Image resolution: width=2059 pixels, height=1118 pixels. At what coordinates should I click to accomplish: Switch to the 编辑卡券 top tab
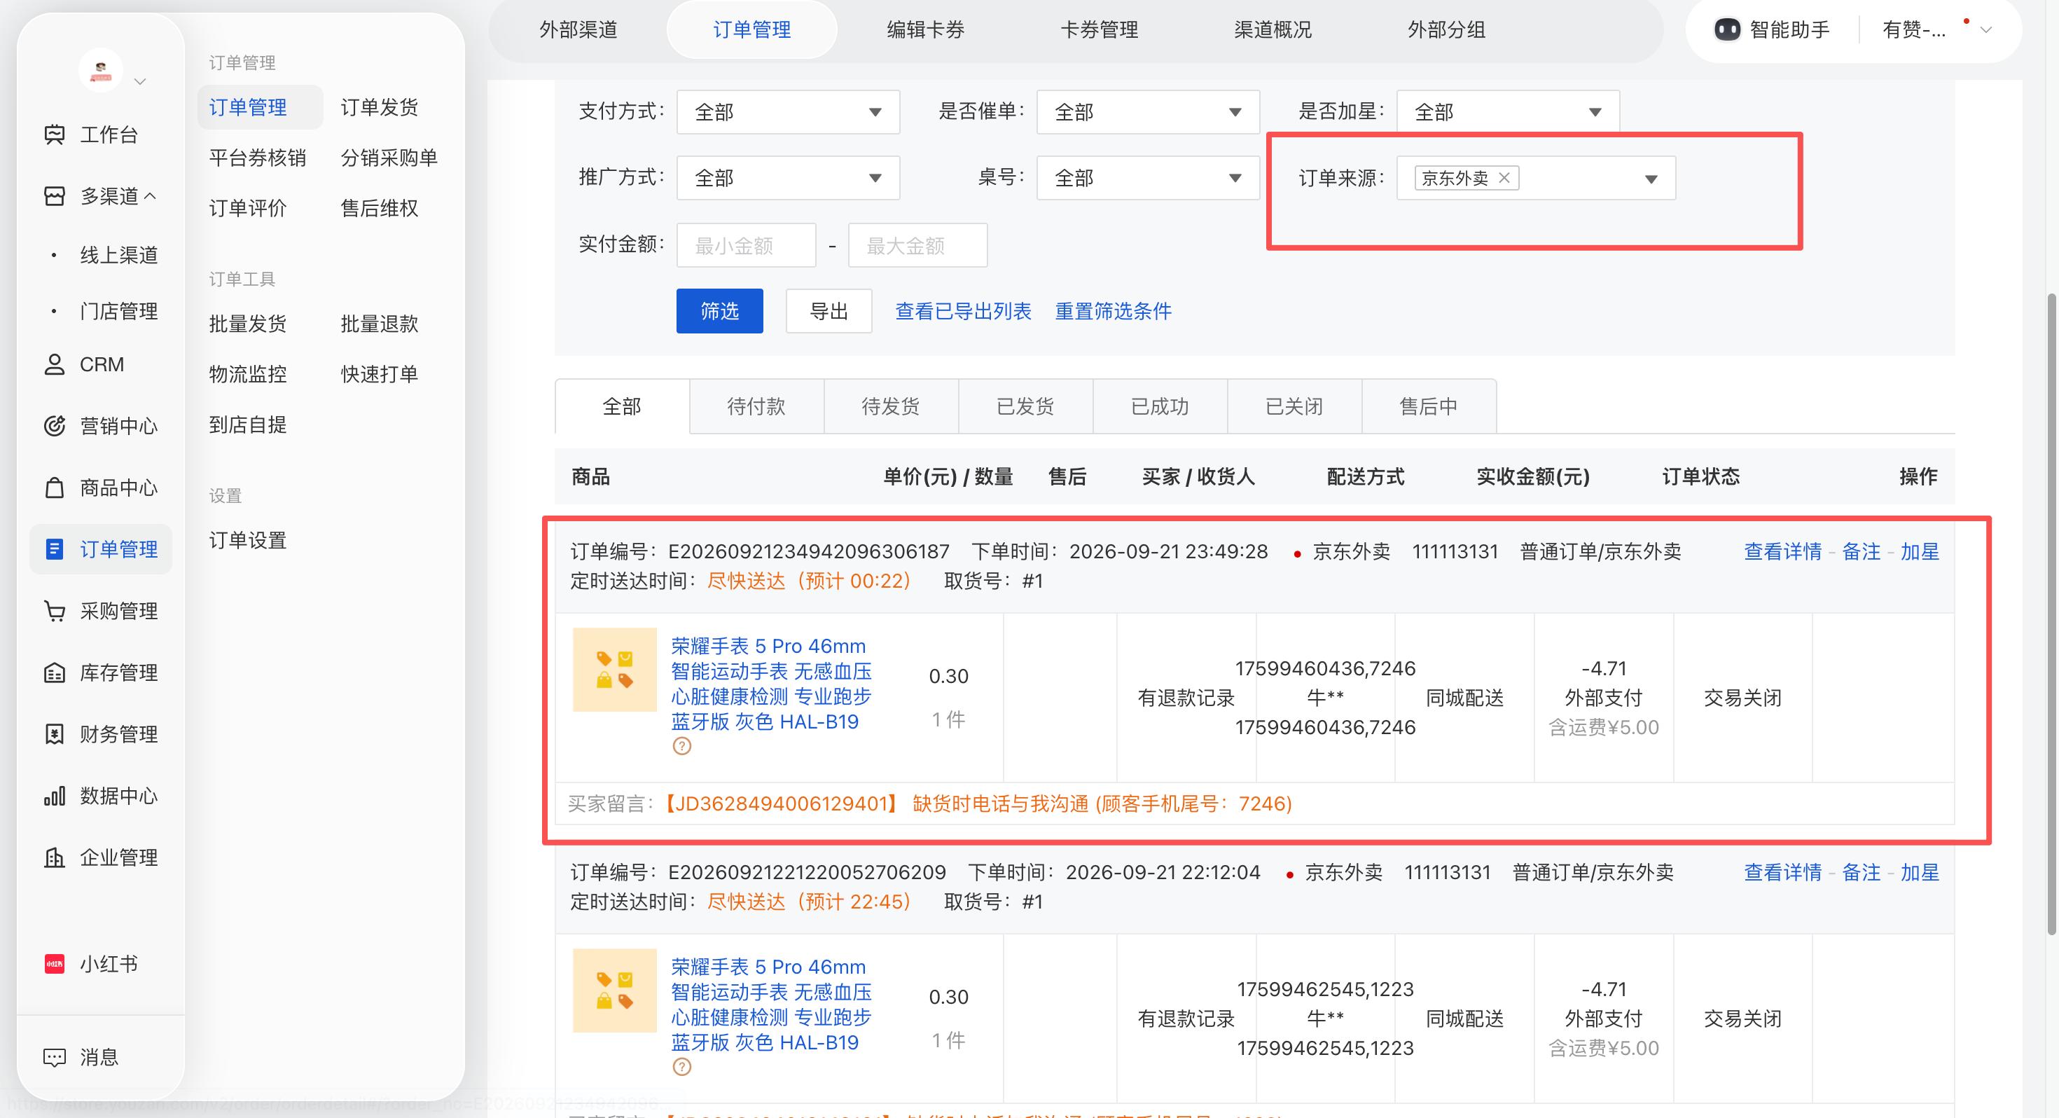tap(926, 29)
